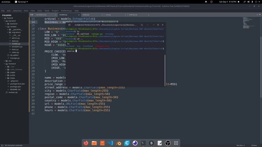The image size is (262, 147).
Task: Click Activities in the top bar
Action: pos(6,2)
